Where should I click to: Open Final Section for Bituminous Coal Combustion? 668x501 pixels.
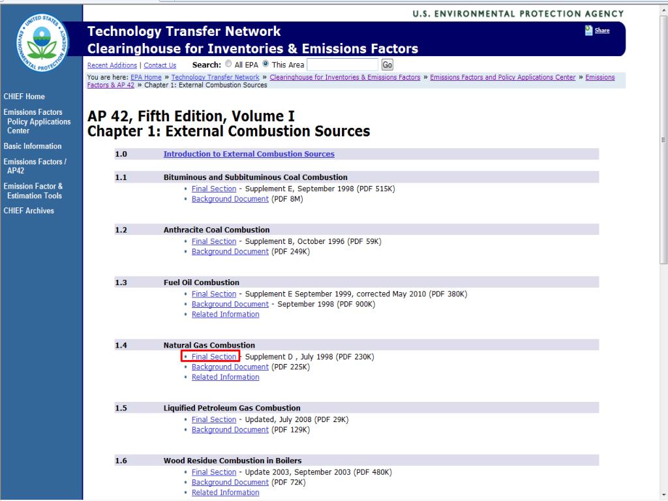click(214, 189)
